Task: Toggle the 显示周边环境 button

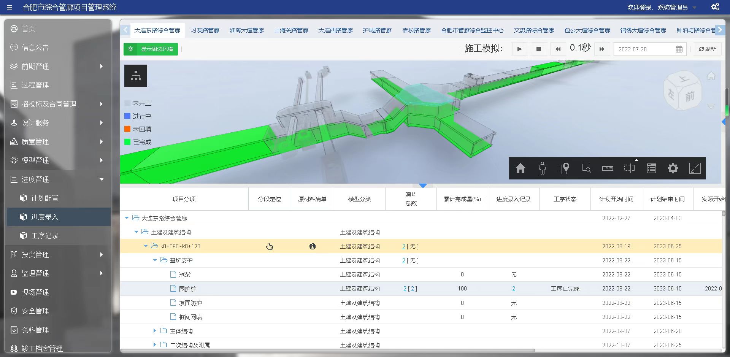Action: pyautogui.click(x=151, y=49)
